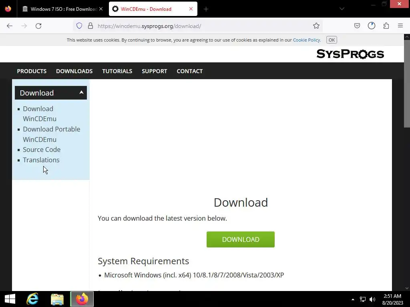Screen dimensions: 410x307
Task: Bookmark this page with the star icon
Action: (x=316, y=26)
